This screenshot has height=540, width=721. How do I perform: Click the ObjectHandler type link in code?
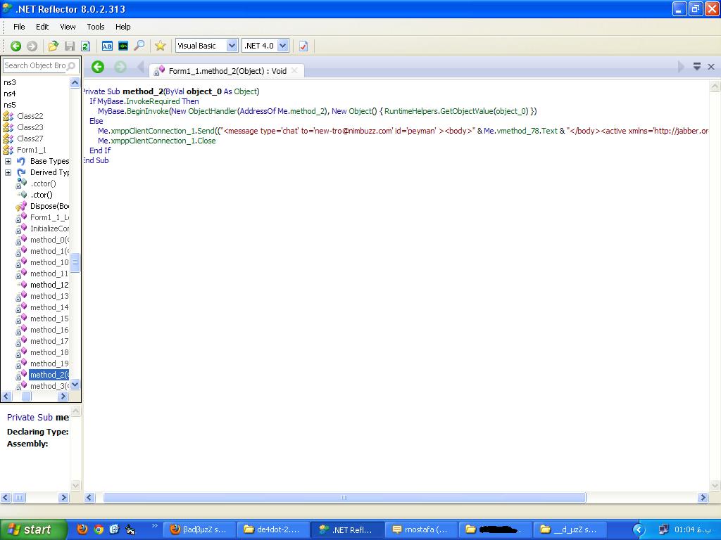pyautogui.click(x=213, y=111)
